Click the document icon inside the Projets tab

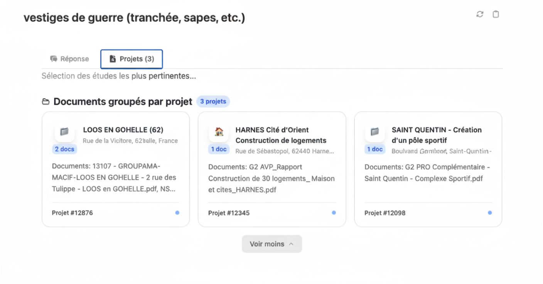[113, 59]
